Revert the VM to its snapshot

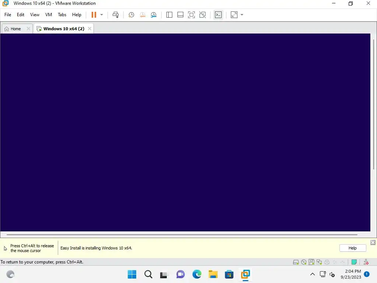(142, 15)
